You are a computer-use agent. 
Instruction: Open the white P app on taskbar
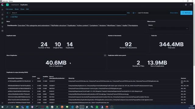click(x=87, y=107)
